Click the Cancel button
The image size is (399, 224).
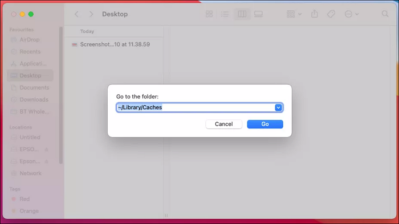click(x=223, y=124)
